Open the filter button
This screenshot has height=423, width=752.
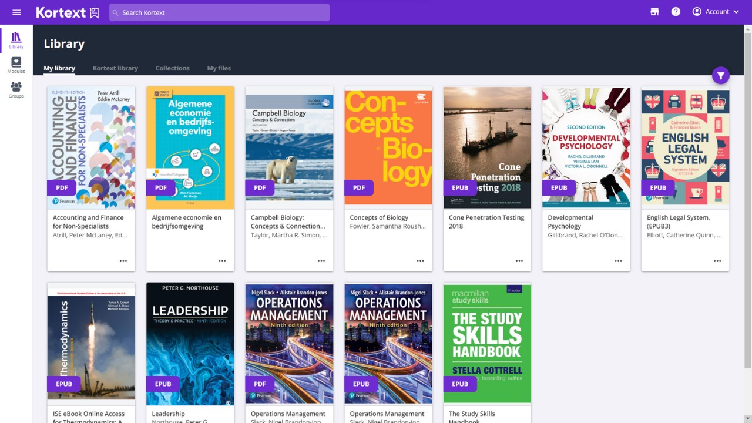pos(721,75)
